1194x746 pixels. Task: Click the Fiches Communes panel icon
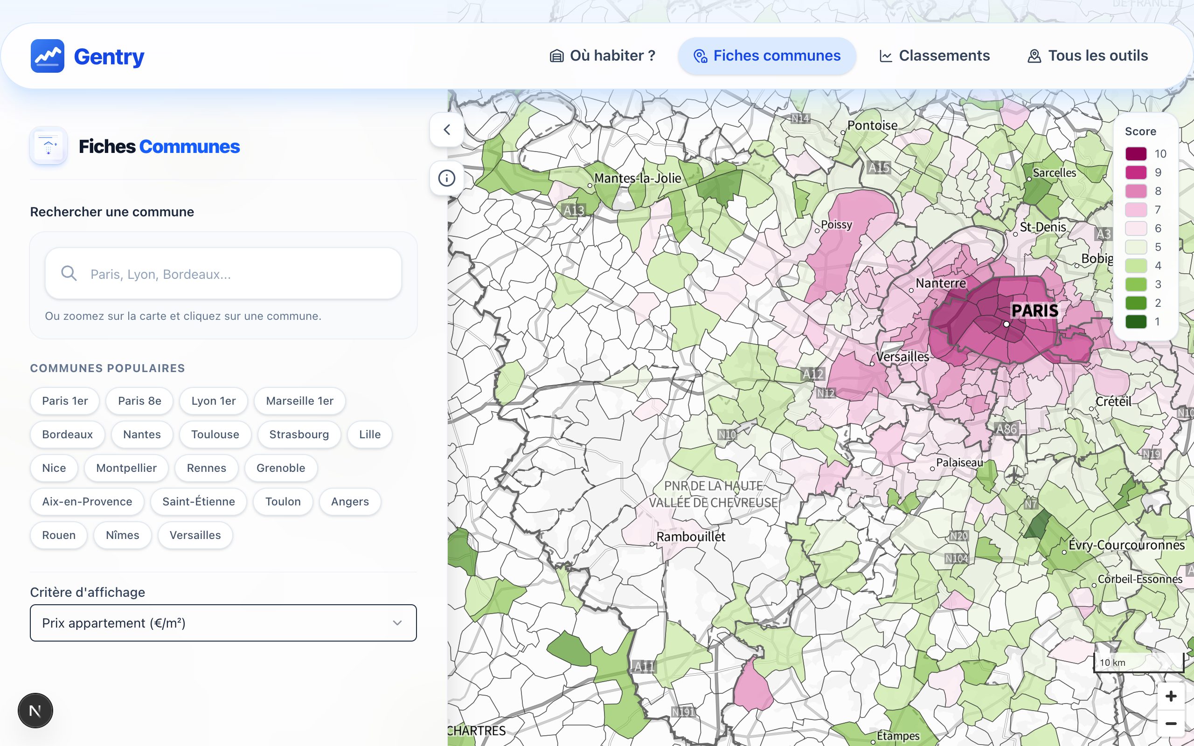click(49, 146)
